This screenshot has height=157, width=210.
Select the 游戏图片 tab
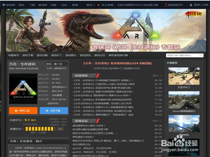pyautogui.click(x=71, y=55)
